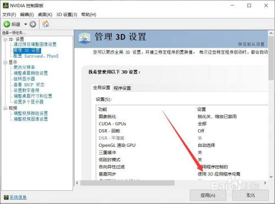Select the 图像锐化 settings row
Viewport: 275px width, 204px height.
point(182,117)
